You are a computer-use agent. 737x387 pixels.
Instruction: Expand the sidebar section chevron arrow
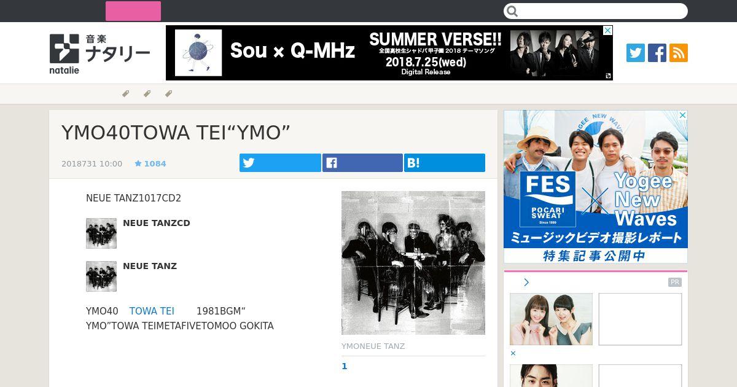click(526, 283)
